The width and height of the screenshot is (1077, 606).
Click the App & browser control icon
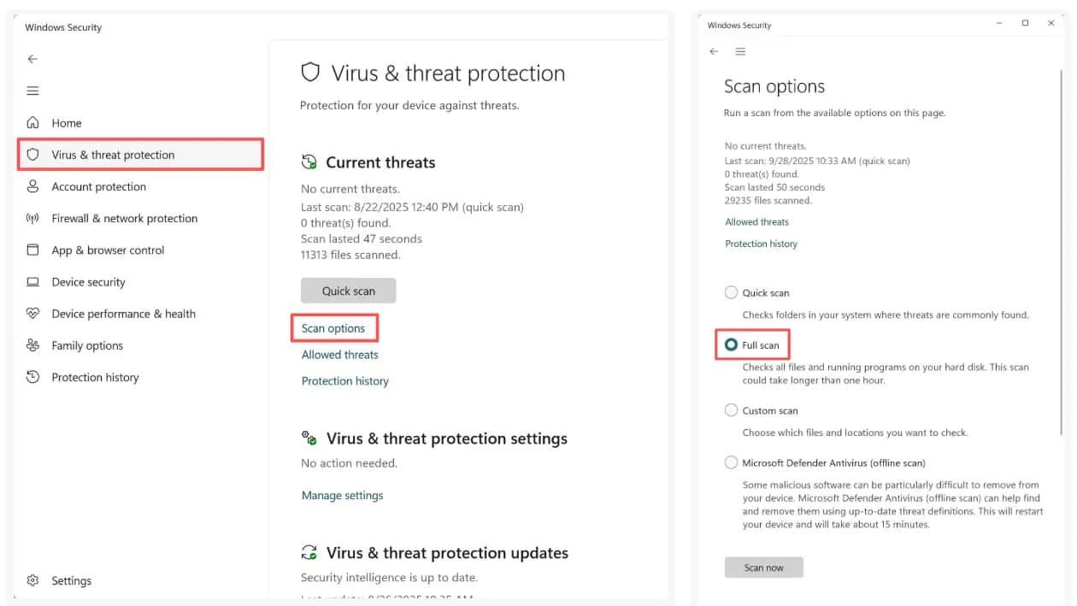pyautogui.click(x=33, y=250)
